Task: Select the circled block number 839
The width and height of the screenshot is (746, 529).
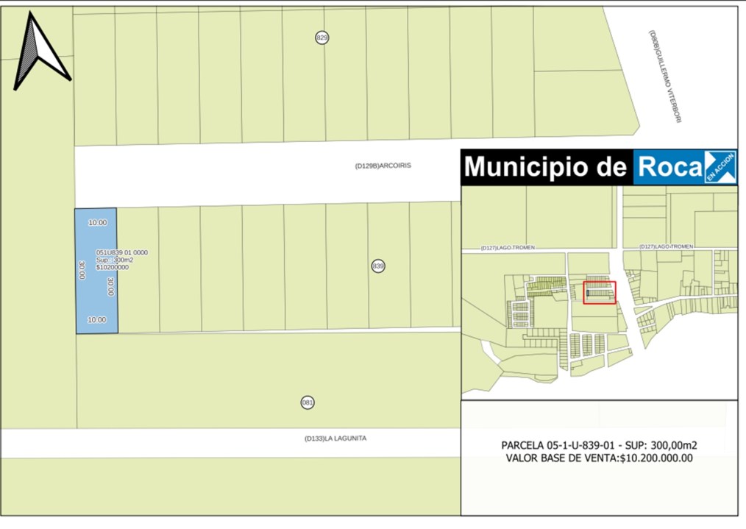Action: [x=378, y=266]
